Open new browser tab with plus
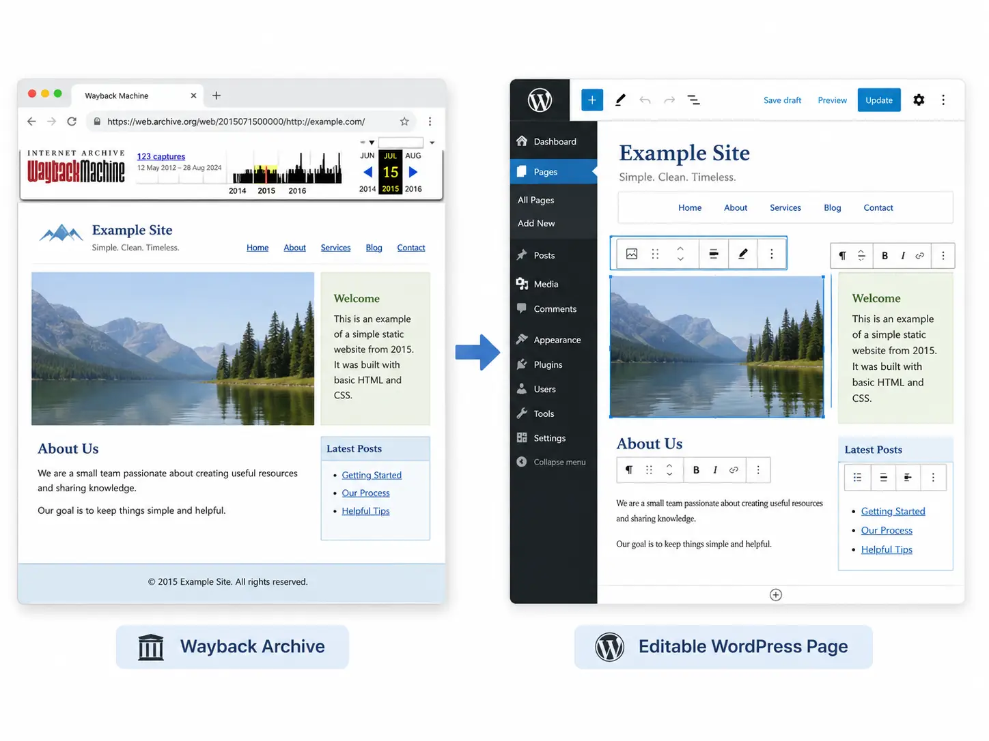The height and width of the screenshot is (741, 989). pos(217,96)
